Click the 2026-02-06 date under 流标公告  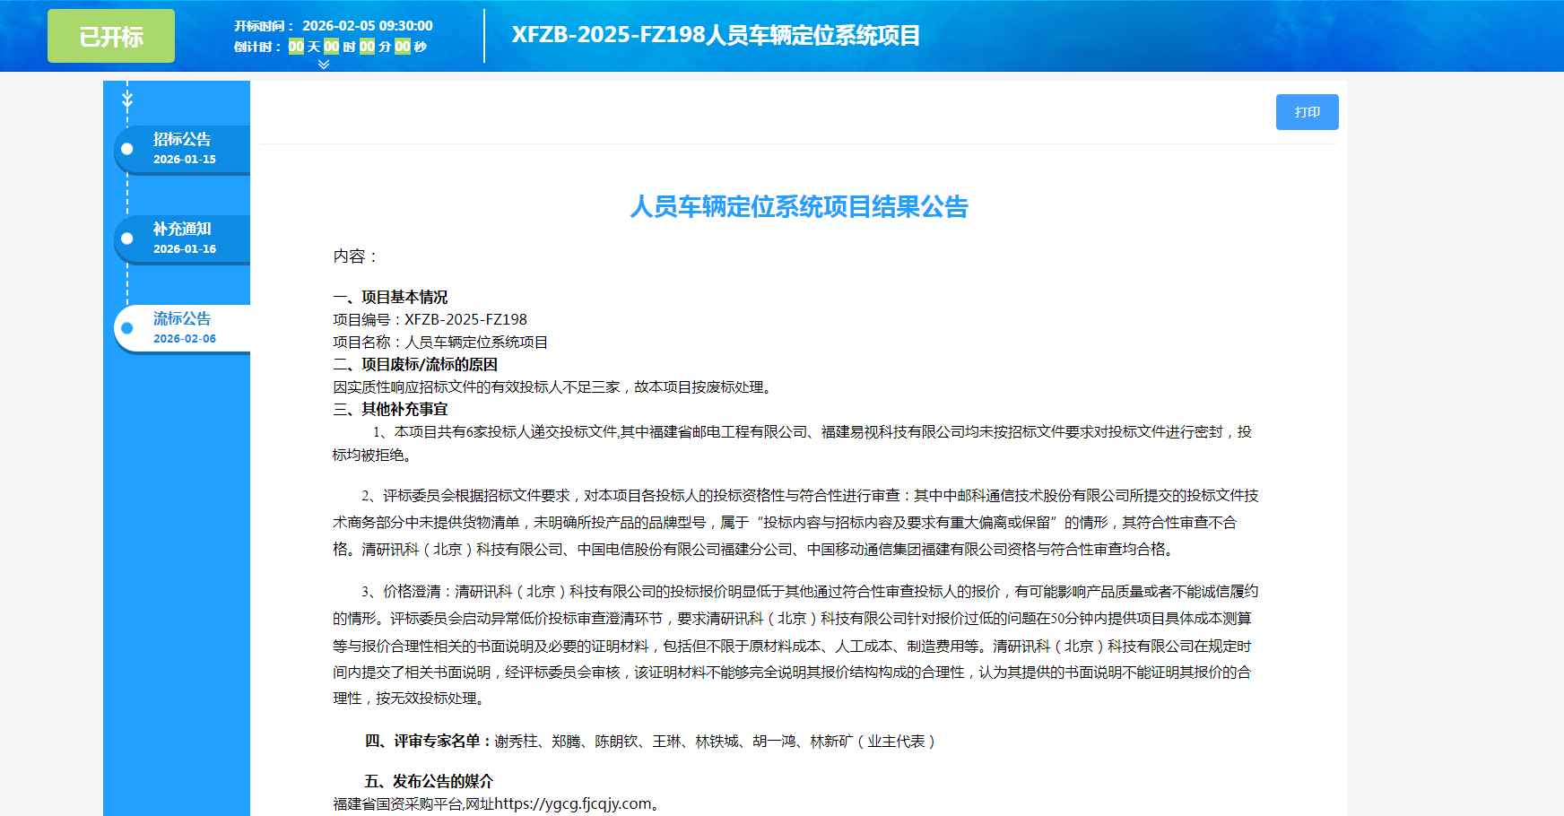185,339
